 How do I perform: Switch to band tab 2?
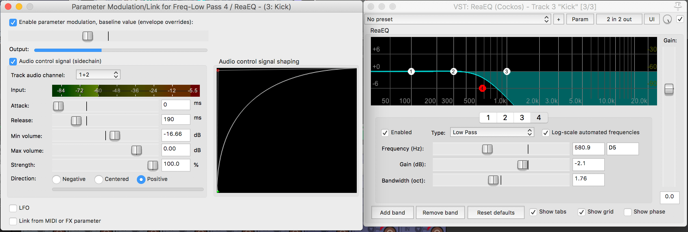[505, 118]
